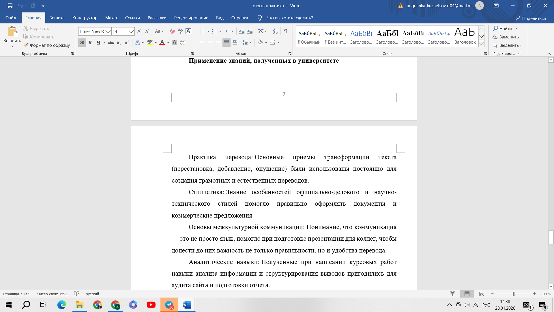Toggle bold formatting (Ж)
Image resolution: width=554 pixels, height=312 pixels.
click(82, 42)
